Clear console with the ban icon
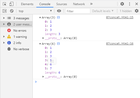 tap(12, 11)
